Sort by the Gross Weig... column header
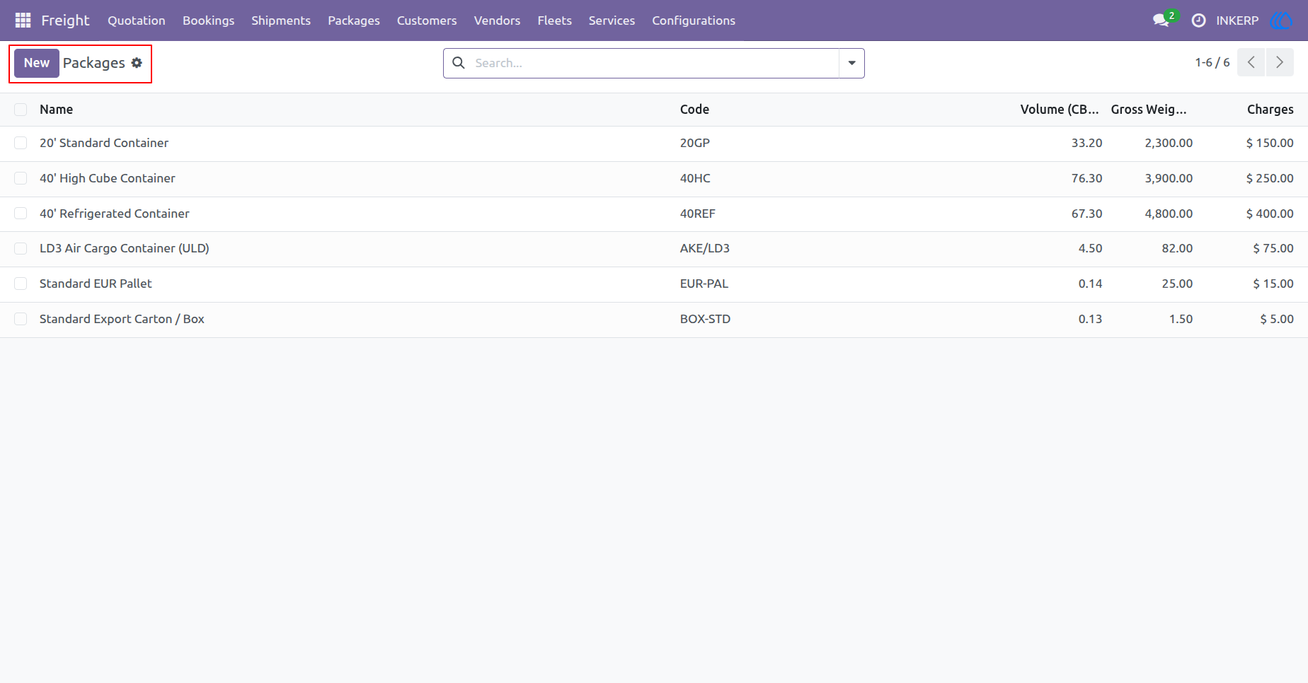 [1149, 110]
